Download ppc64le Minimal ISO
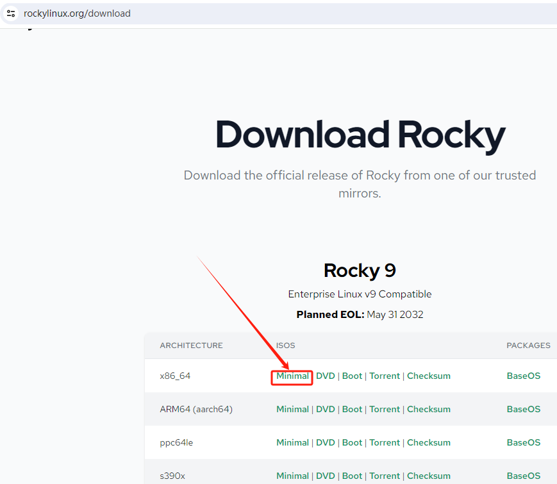The image size is (557, 484). [x=292, y=443]
